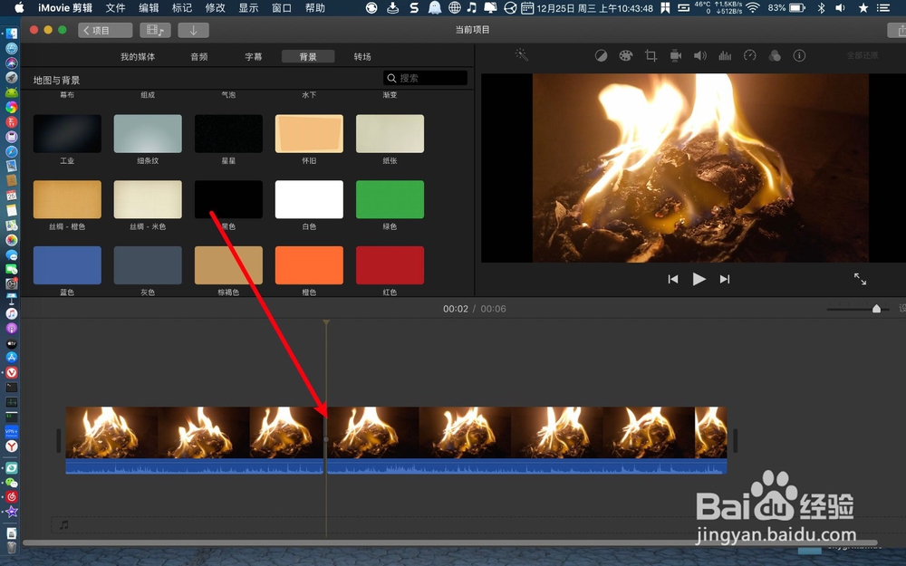The height and width of the screenshot is (566, 906).
Task: Open the 显示 menu
Action: (248, 8)
